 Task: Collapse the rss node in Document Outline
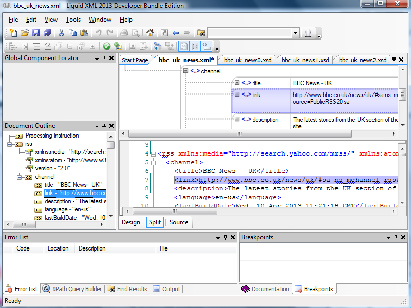coord(10,144)
